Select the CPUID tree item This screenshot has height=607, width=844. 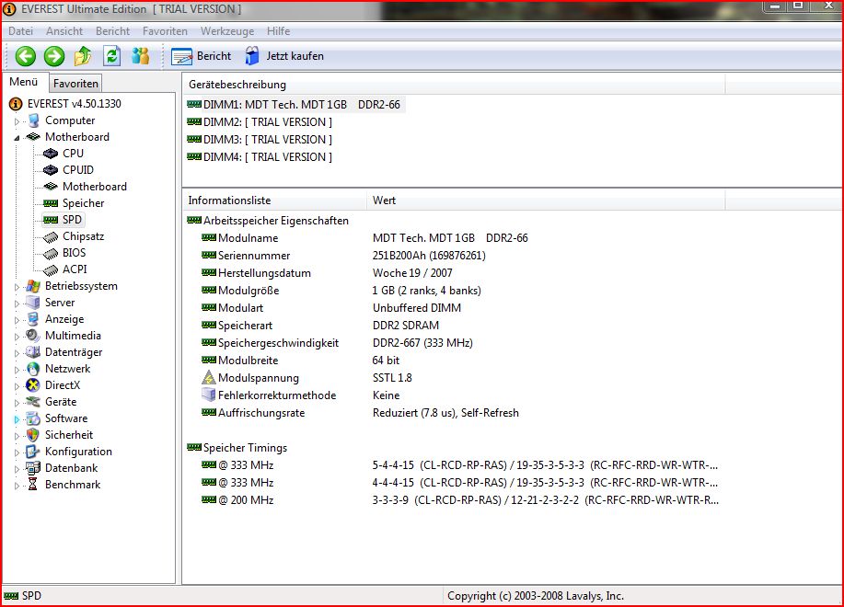pos(78,170)
